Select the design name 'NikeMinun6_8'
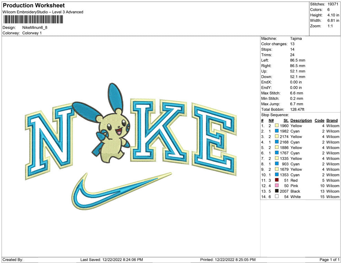Screen dimensions: 342x263 (x=35, y=28)
